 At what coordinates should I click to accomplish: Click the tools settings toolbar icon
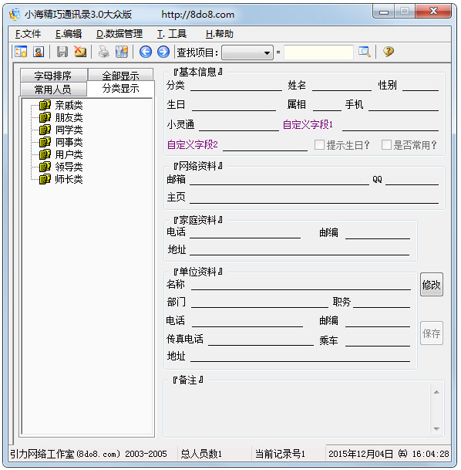(122, 52)
